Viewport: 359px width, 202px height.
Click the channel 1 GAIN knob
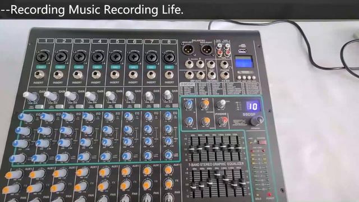pyautogui.click(x=30, y=96)
